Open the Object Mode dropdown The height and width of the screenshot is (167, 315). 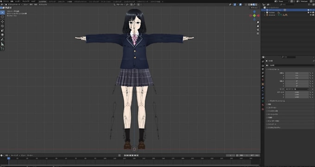[x=14, y=5]
